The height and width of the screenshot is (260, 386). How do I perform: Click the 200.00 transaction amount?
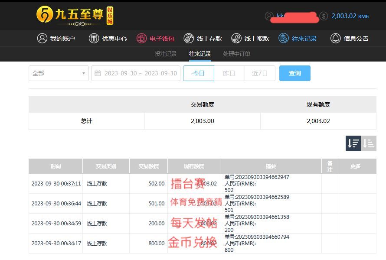[157, 223]
